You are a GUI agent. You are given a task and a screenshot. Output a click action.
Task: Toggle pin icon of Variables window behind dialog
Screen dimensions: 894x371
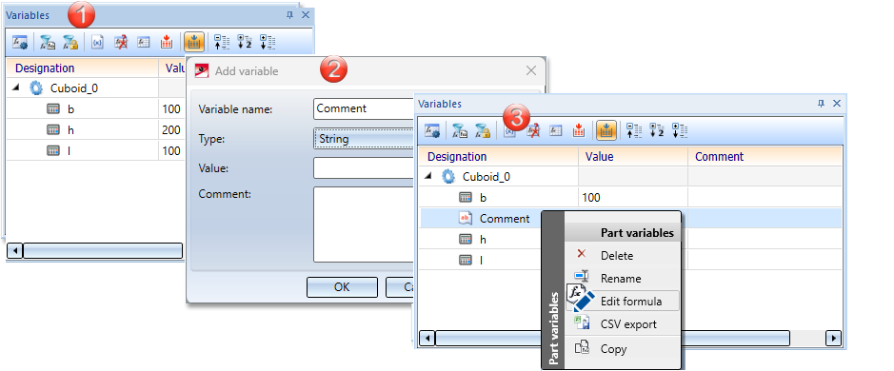point(289,15)
